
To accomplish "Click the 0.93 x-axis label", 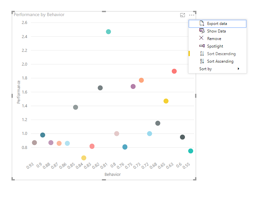I will [x=30, y=166].
